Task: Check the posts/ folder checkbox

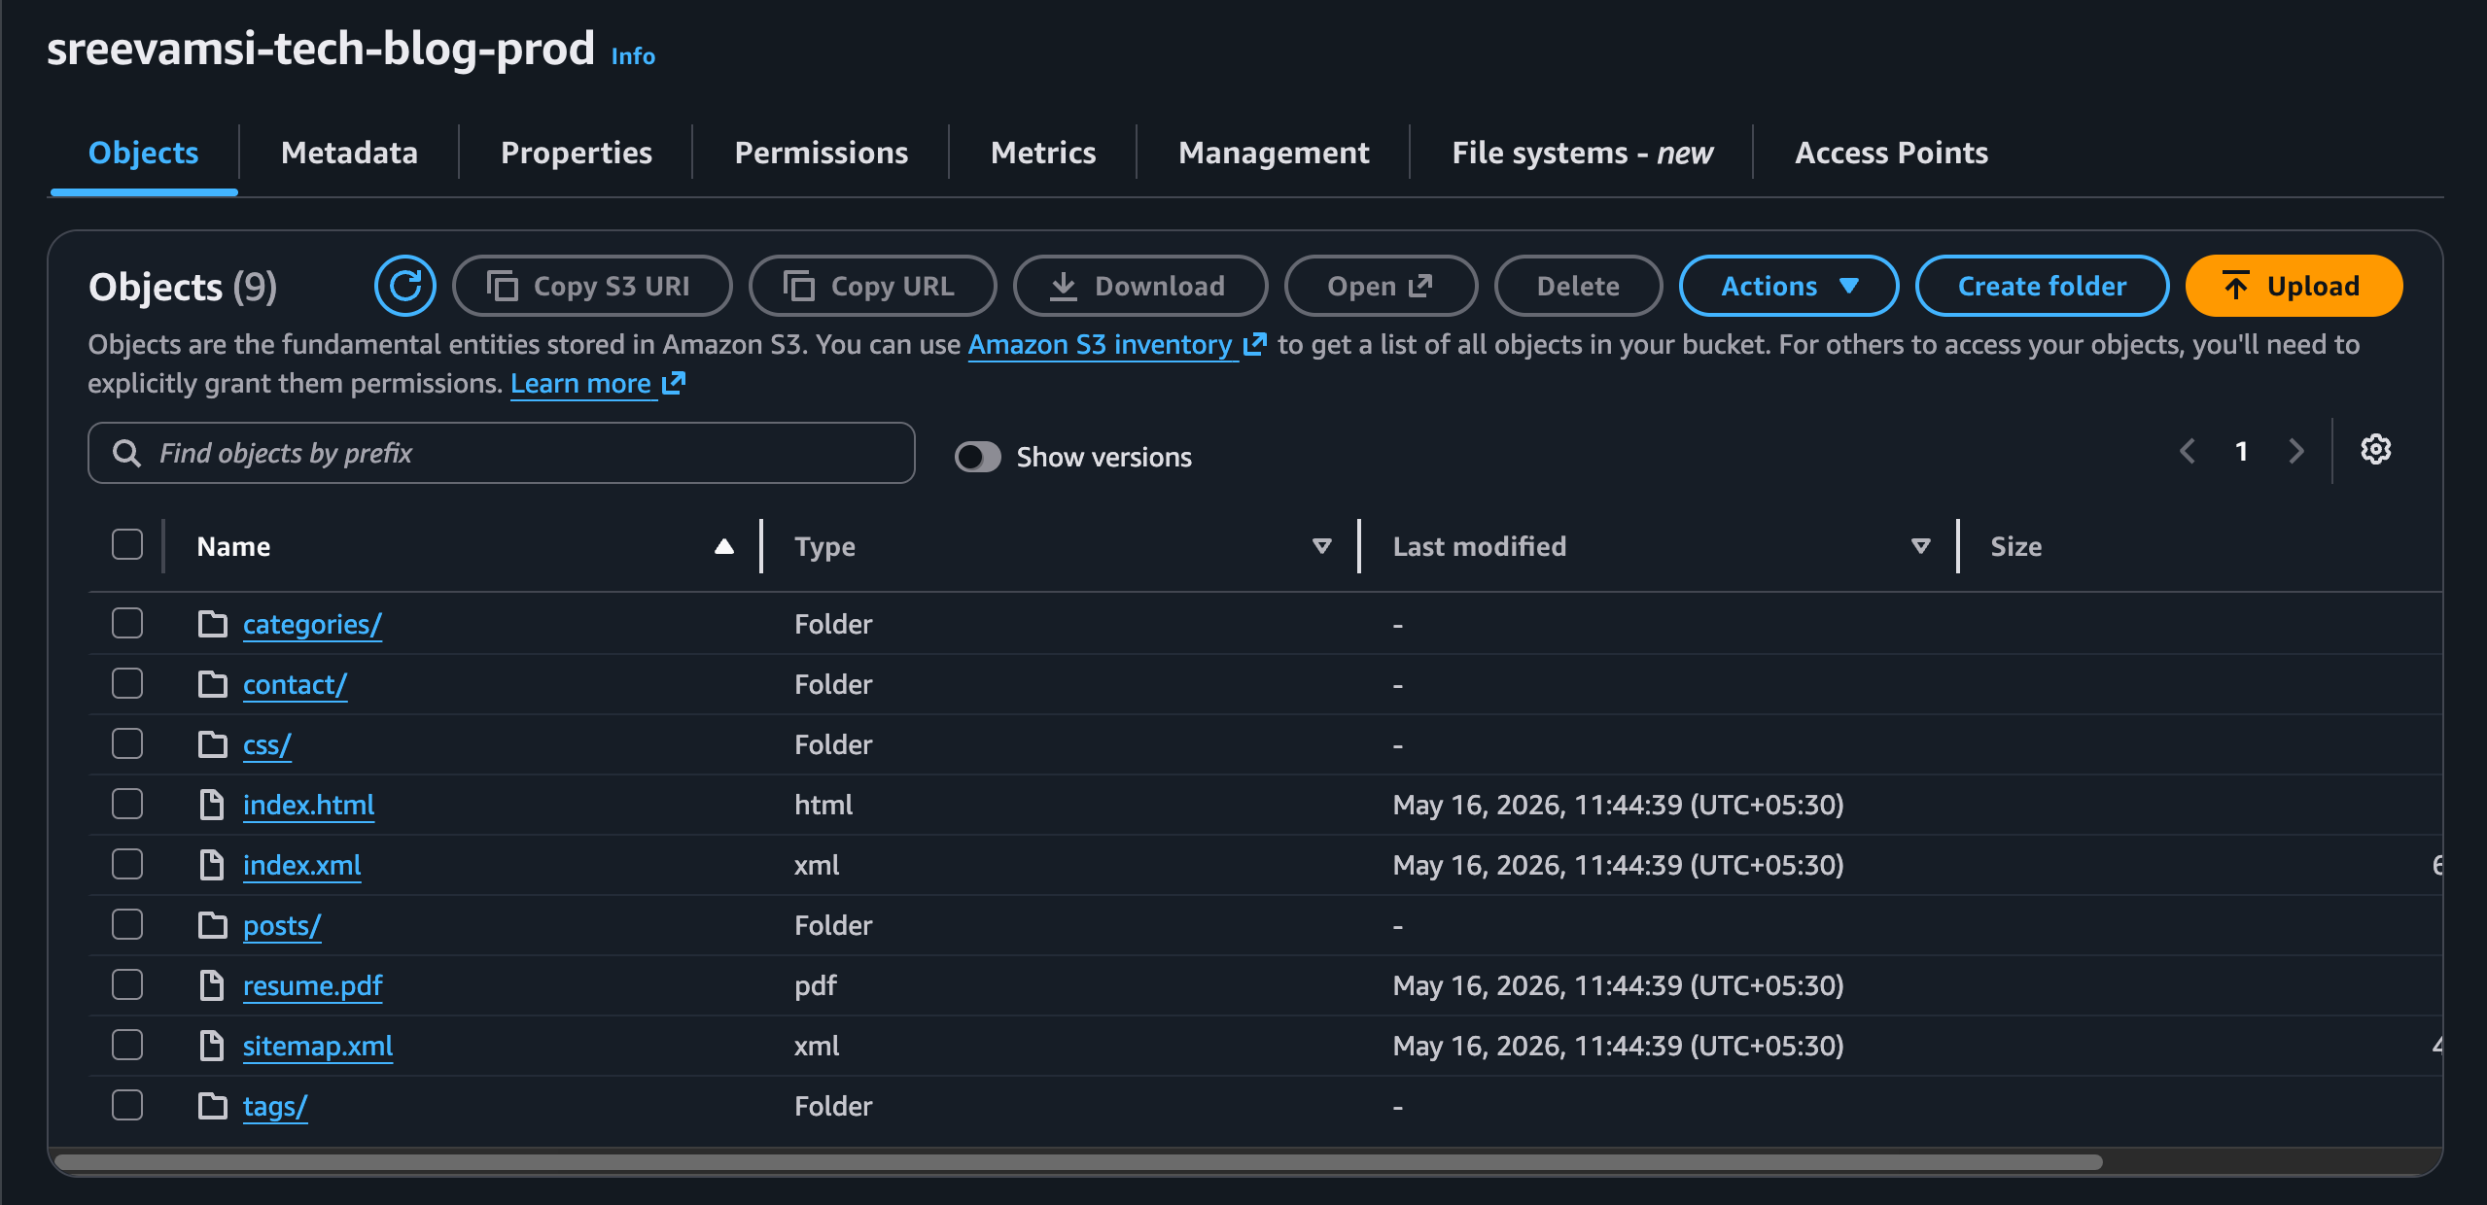Action: (x=127, y=924)
